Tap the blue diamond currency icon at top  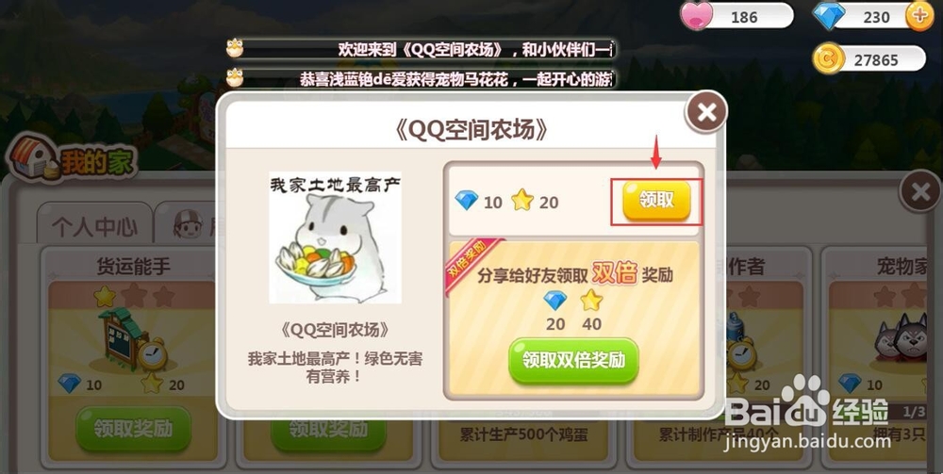tap(829, 16)
